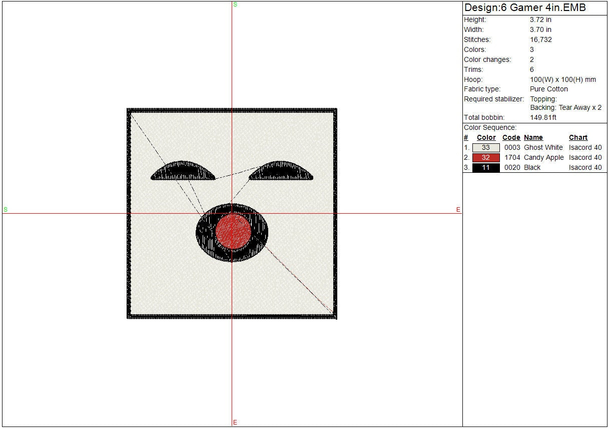
Task: Click the red circle in the design center
Action: (233, 232)
